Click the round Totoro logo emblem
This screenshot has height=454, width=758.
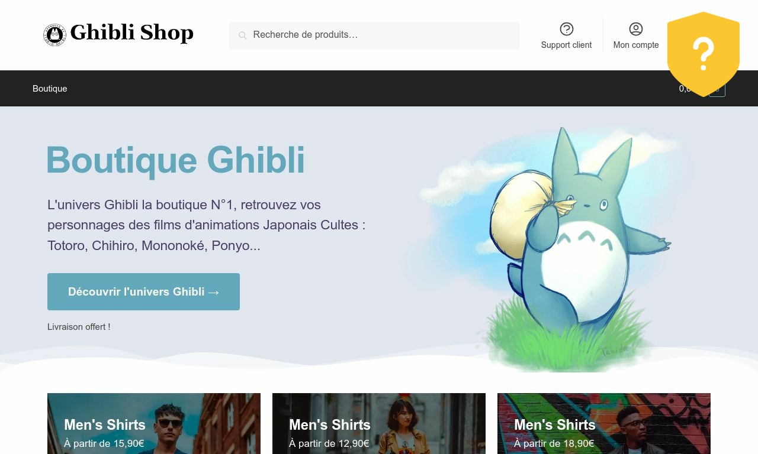[x=54, y=35]
